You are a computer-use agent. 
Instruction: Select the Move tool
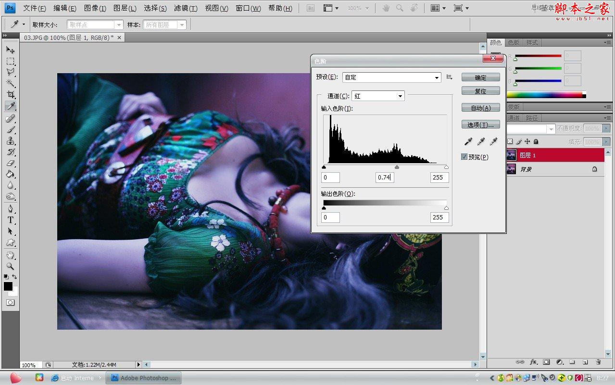click(11, 50)
